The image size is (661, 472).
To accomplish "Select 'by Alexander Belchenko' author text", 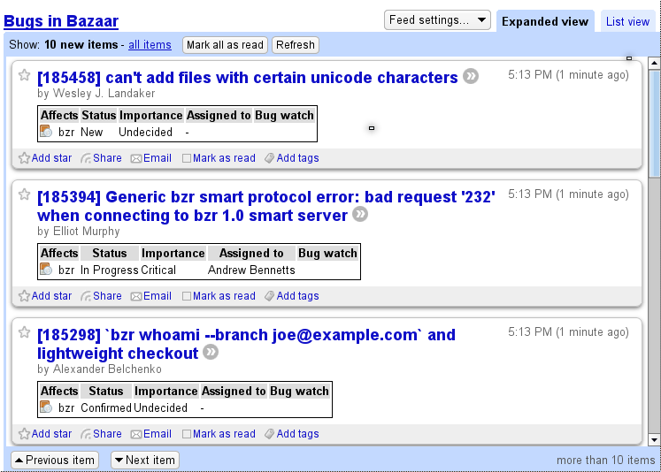I will click(99, 369).
